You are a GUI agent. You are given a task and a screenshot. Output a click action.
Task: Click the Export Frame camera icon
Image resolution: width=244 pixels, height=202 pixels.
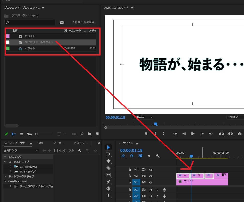(x=240, y=133)
